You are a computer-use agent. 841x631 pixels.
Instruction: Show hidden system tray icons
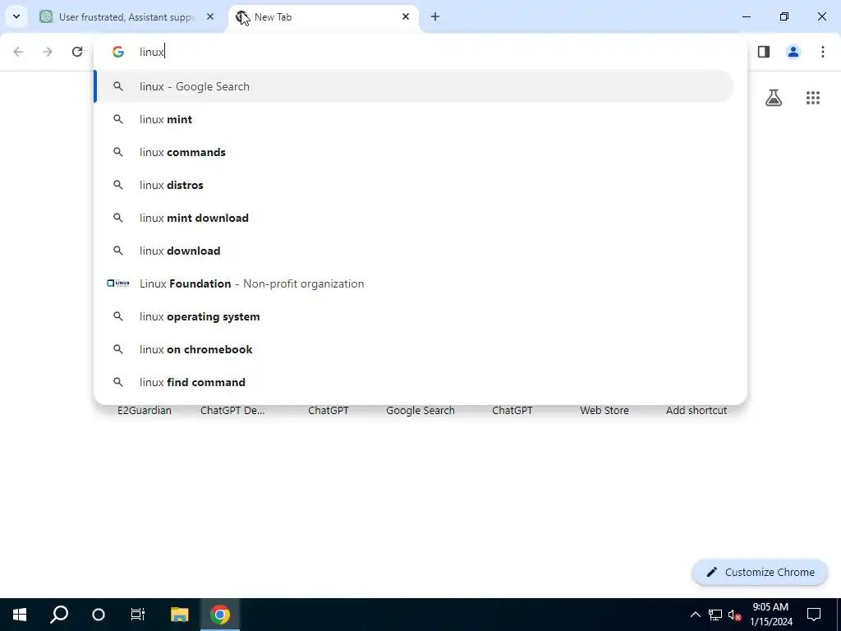(695, 615)
